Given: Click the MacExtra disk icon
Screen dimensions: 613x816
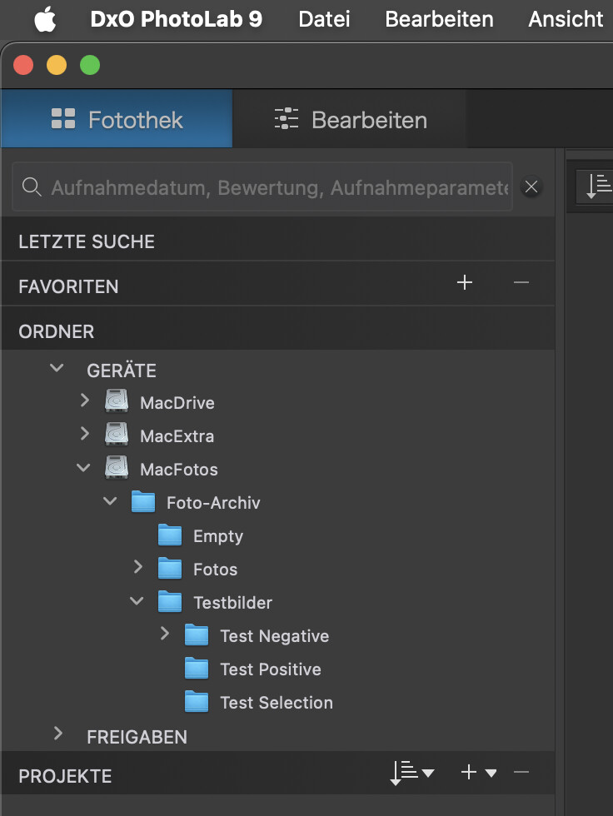Looking at the screenshot, I should click(x=117, y=435).
